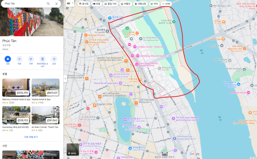Select the museums (박물관) filter chip
Viewport: 257px width, 159px height.
tap(126, 4)
